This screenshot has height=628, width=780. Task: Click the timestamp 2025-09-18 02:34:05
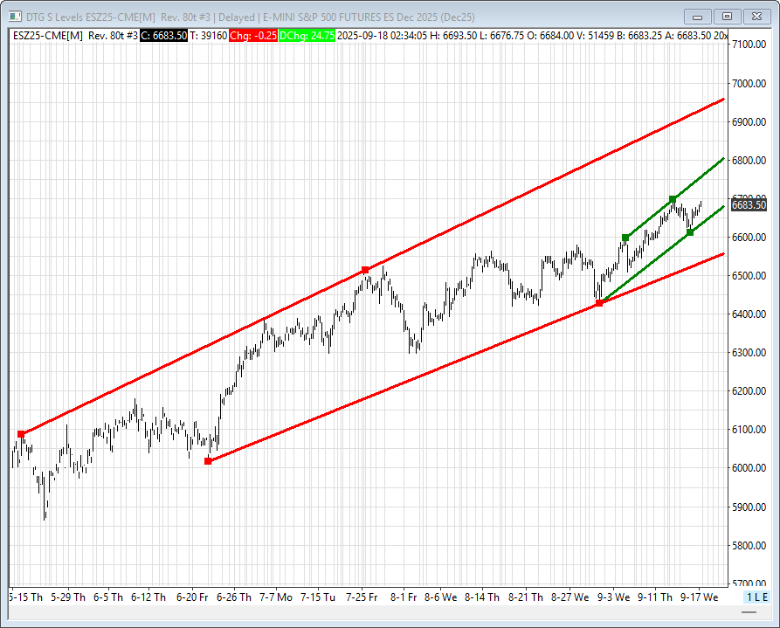[x=383, y=36]
